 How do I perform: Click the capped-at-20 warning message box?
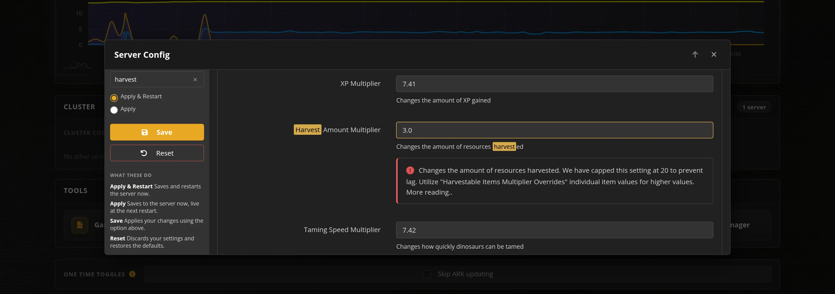tap(554, 181)
